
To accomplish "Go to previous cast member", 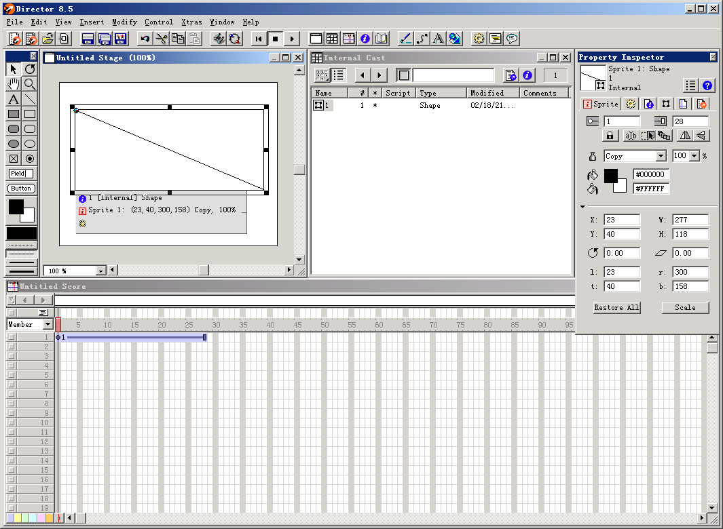I will 363,75.
